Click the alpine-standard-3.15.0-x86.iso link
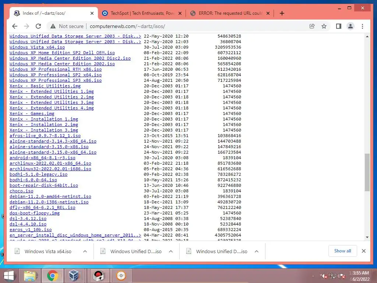This screenshot has height=283, width=377. pyautogui.click(x=49, y=147)
